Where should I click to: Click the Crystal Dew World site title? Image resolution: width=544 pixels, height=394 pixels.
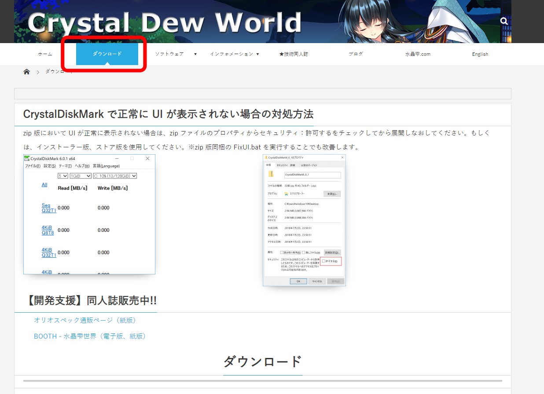tap(164, 22)
